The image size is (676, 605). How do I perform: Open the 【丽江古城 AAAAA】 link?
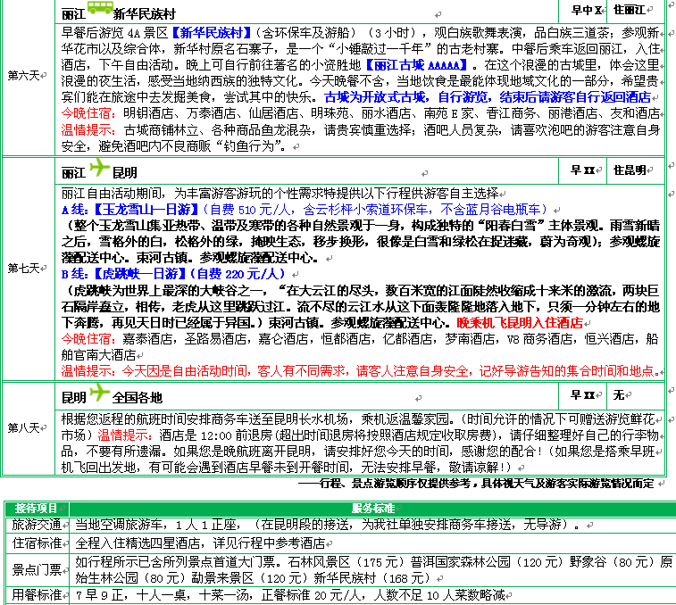tap(418, 66)
